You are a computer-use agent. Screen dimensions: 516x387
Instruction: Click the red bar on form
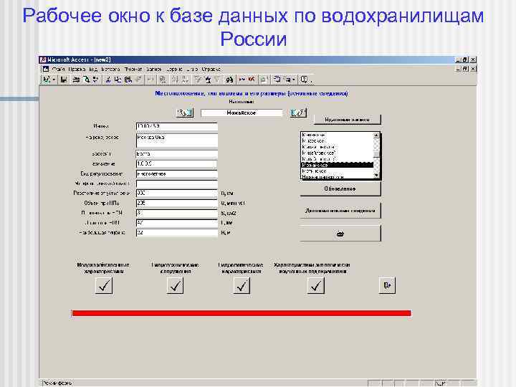click(x=242, y=313)
